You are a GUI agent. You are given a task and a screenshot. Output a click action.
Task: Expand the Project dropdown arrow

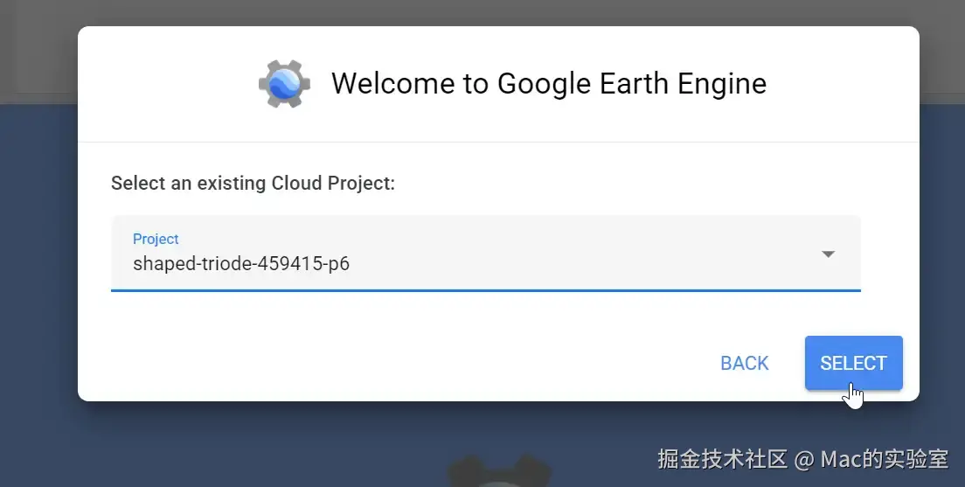pyautogui.click(x=828, y=254)
